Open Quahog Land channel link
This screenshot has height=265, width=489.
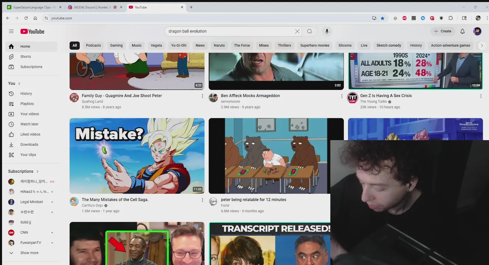[92, 102]
